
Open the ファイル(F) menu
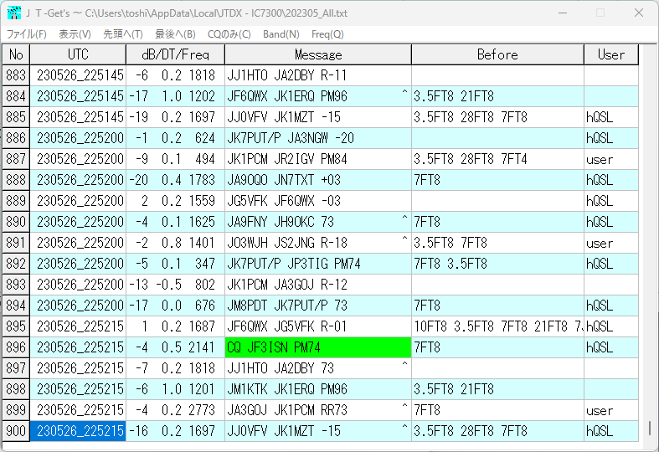26,34
